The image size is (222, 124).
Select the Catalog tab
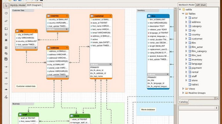click(x=183, y=102)
